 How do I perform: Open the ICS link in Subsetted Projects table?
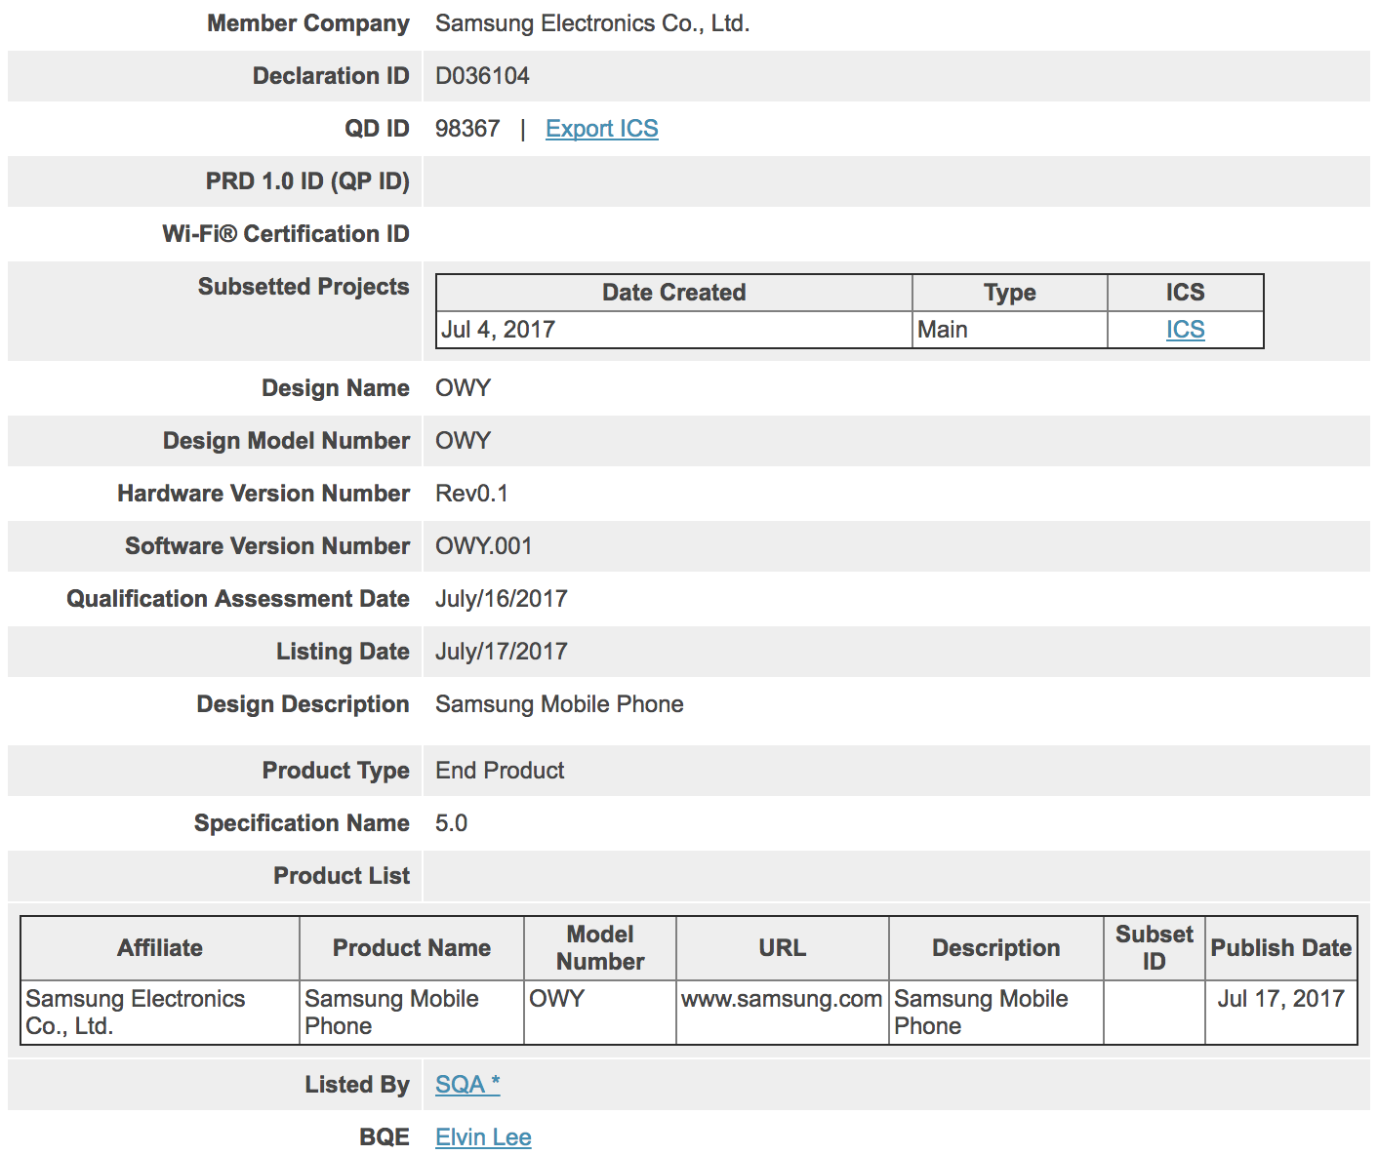point(1185,330)
